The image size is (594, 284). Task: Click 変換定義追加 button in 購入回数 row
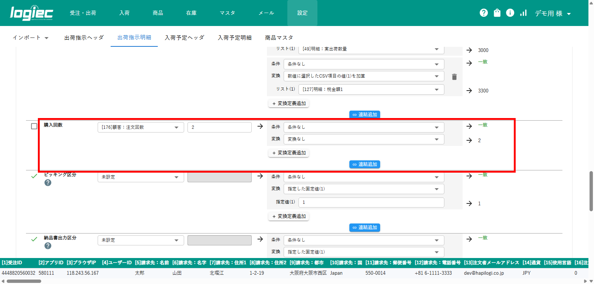coord(289,153)
